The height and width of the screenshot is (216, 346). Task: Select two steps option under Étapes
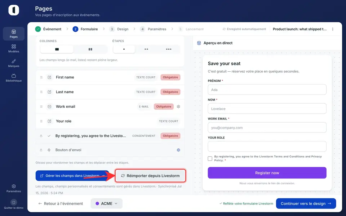click(146, 49)
